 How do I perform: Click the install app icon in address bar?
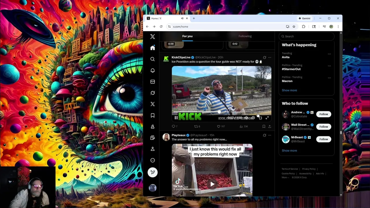click(x=288, y=27)
